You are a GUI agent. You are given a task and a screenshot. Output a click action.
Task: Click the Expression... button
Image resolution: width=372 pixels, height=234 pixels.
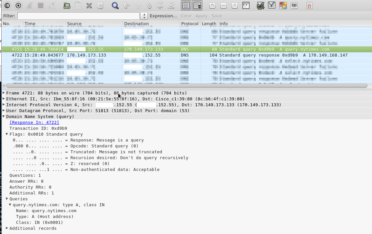163,16
